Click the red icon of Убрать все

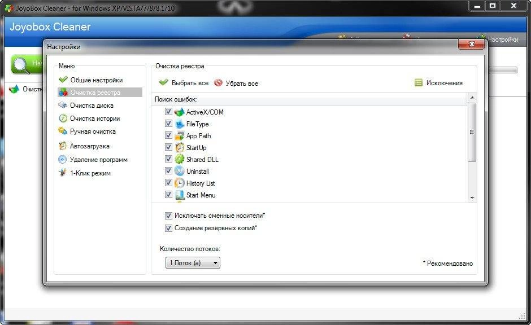click(218, 82)
